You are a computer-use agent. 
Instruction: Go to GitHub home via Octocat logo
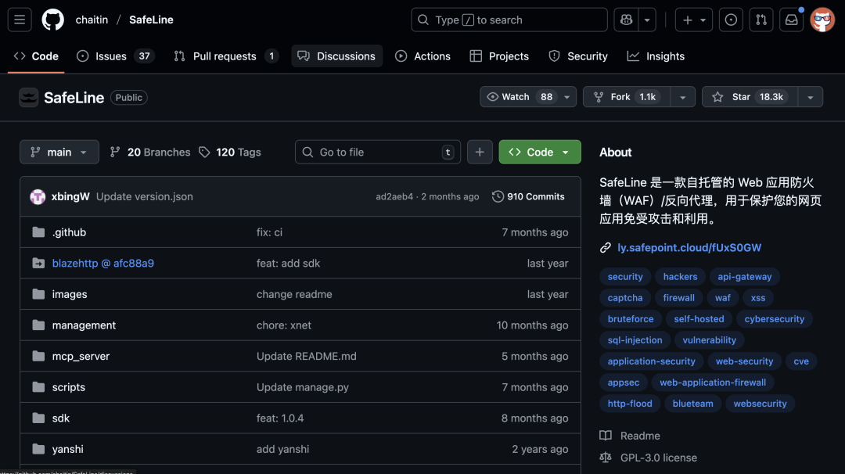coord(53,20)
